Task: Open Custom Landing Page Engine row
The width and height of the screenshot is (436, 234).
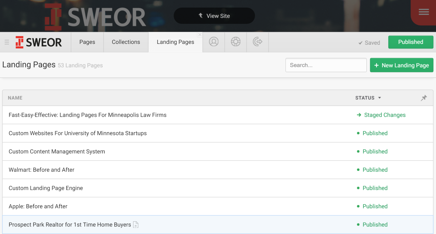Action: (x=218, y=188)
